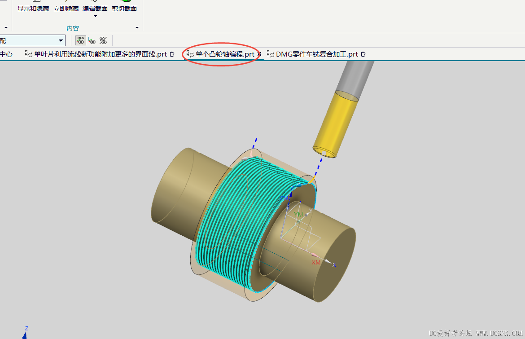525x339 pixels.
Task: Select the 编辑截面 tool
Action: click(96, 8)
